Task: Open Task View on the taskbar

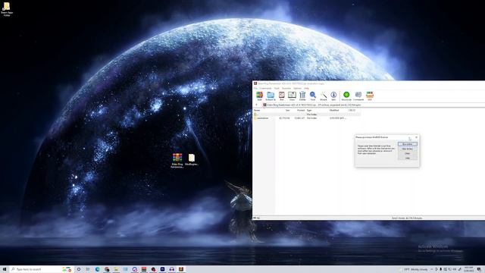Action: tap(88, 269)
